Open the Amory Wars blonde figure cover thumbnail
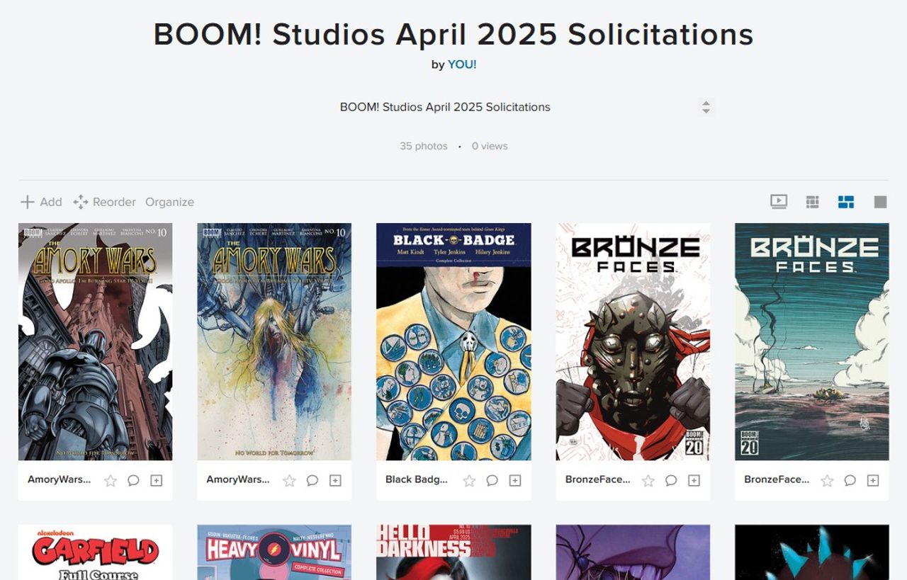The width and height of the screenshot is (907, 580). point(274,342)
